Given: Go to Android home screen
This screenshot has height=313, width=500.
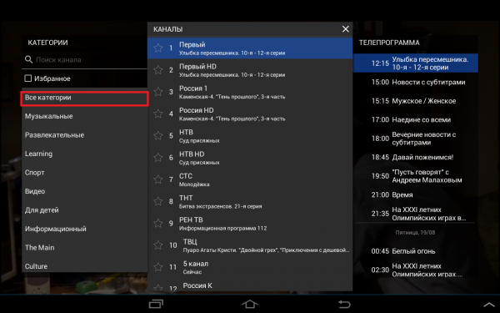Looking at the screenshot, I should click(250, 304).
